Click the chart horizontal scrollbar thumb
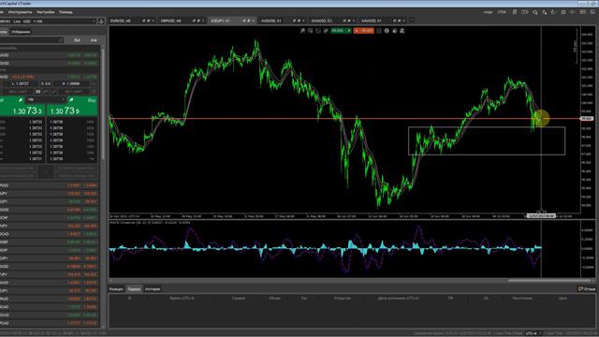Viewport: 599px width, 337px height. [x=548, y=281]
